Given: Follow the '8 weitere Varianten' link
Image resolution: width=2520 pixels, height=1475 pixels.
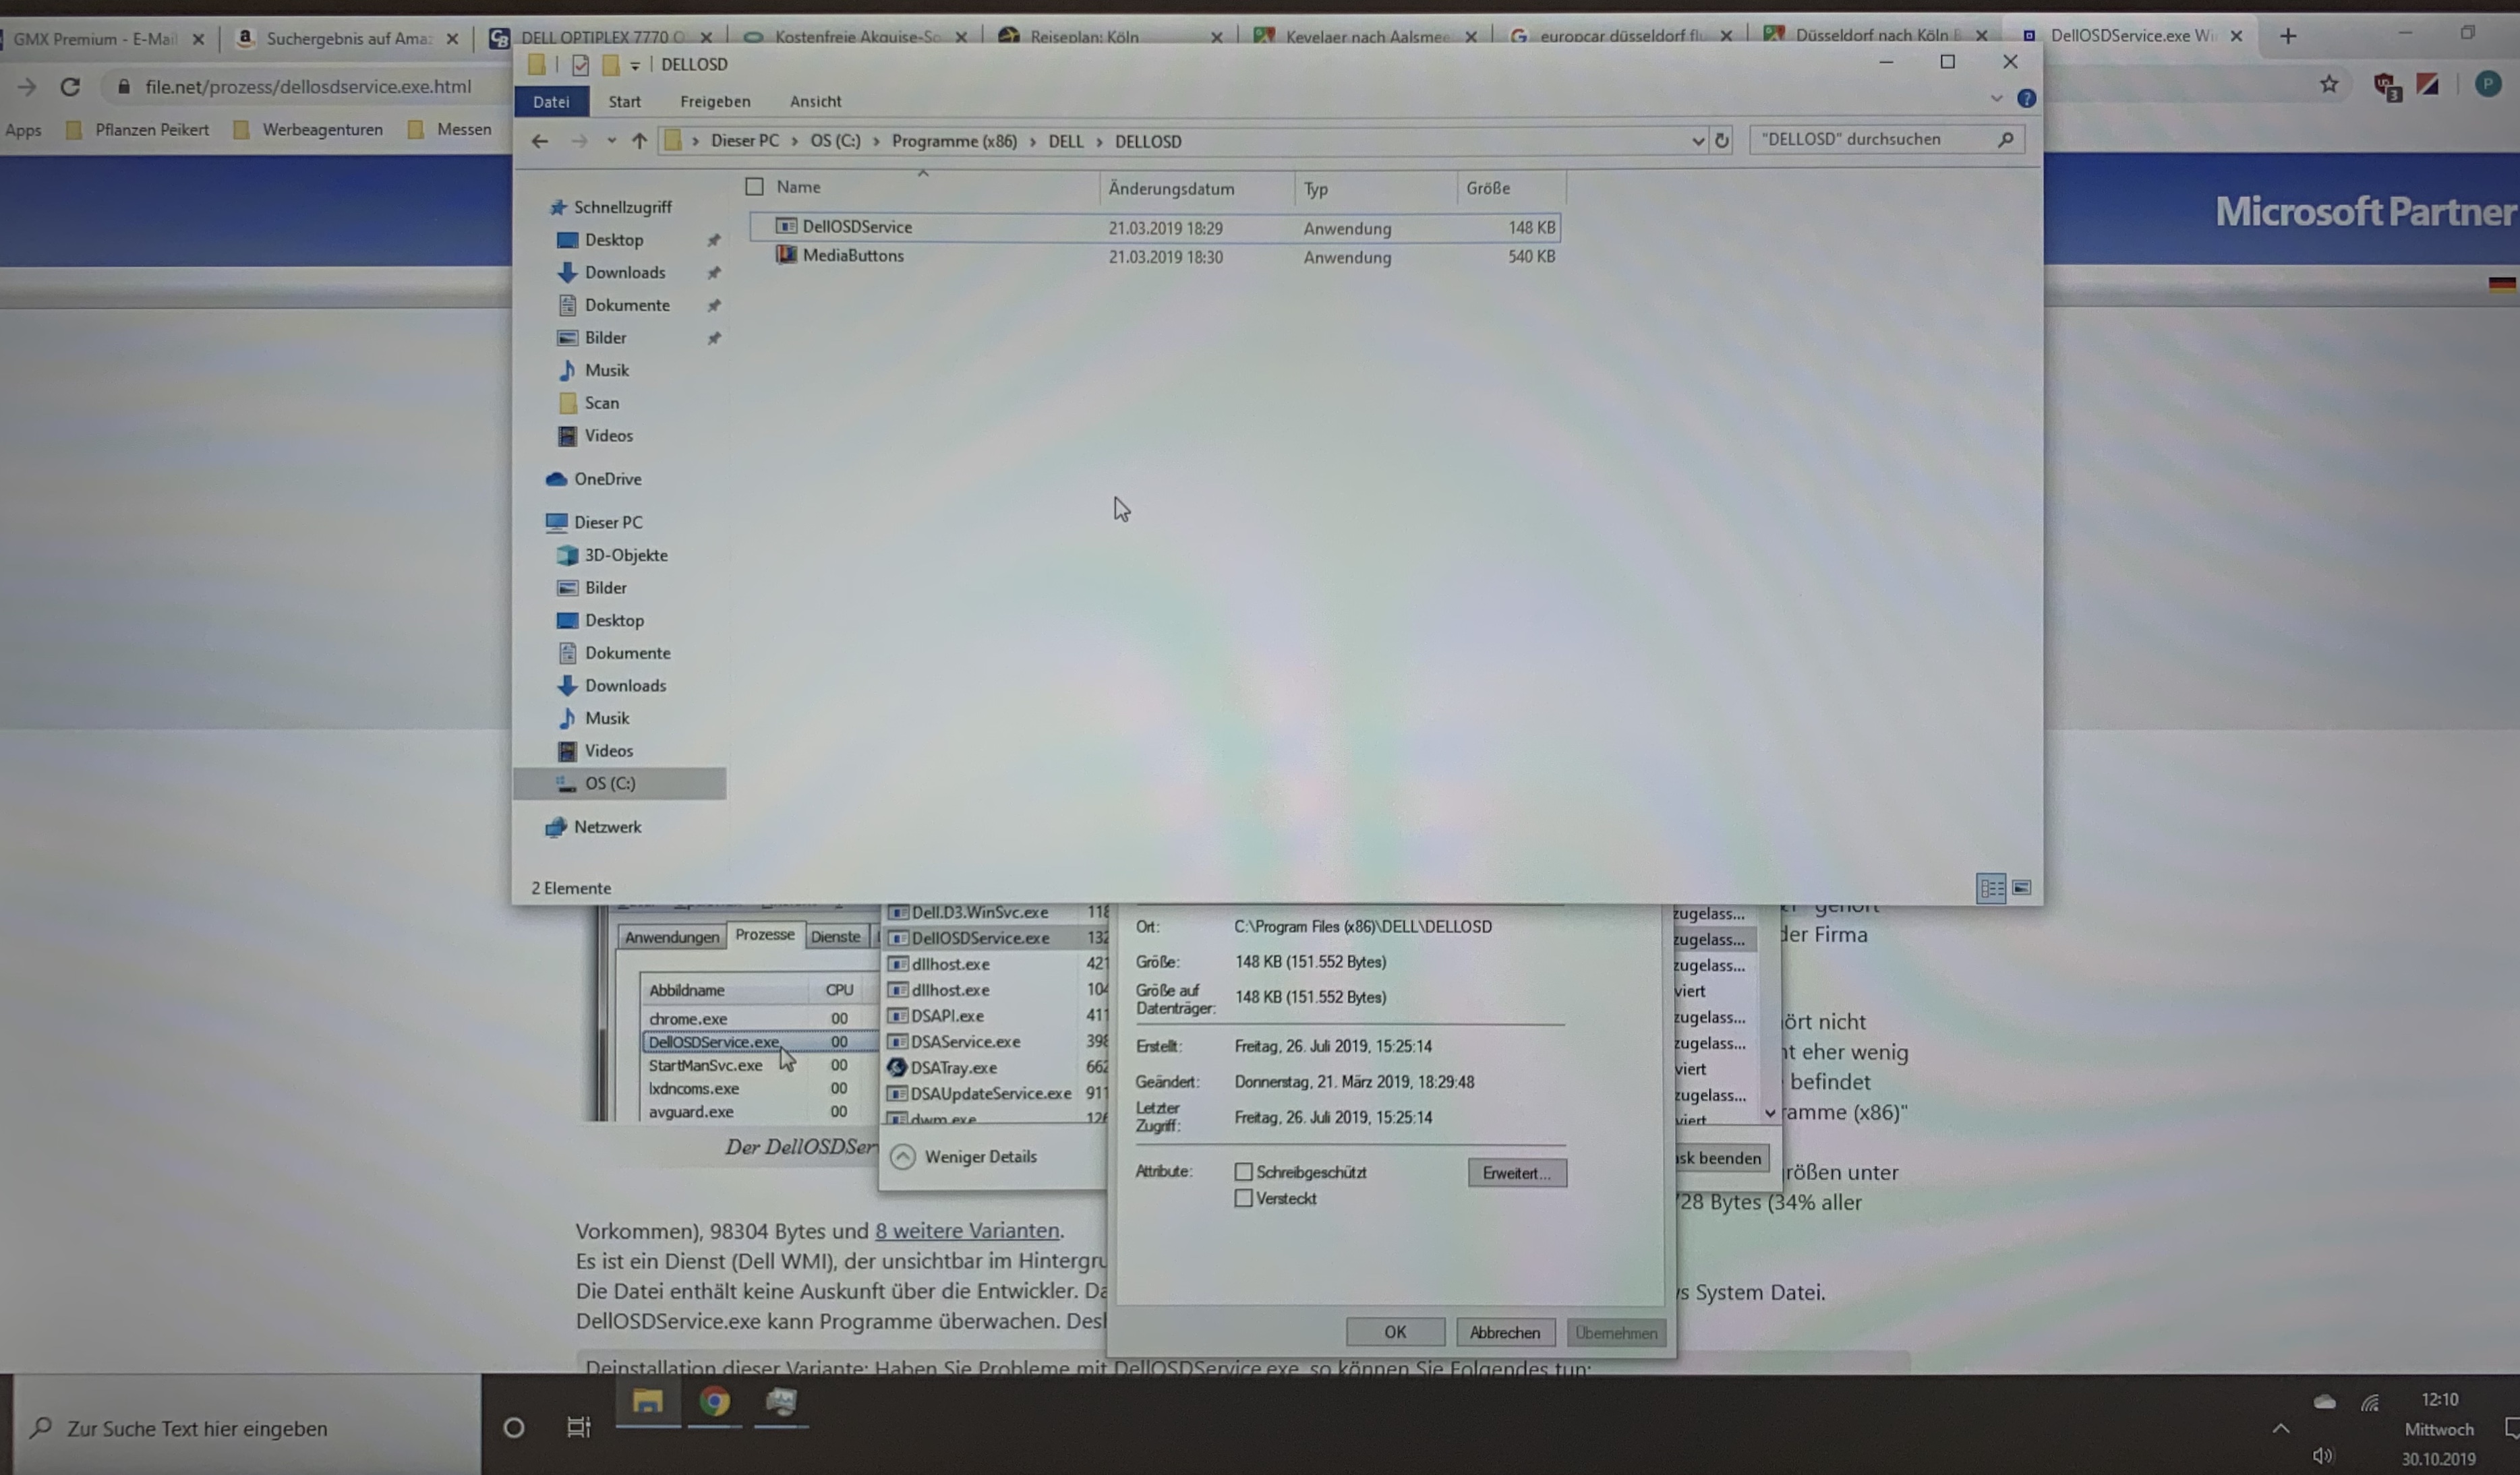Looking at the screenshot, I should (966, 1231).
